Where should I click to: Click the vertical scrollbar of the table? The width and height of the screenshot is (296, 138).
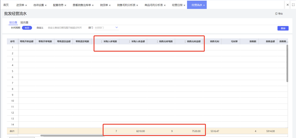coord(287,63)
